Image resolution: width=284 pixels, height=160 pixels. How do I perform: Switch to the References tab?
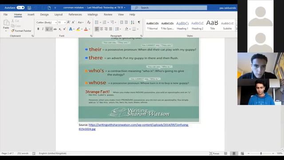[x=75, y=15]
